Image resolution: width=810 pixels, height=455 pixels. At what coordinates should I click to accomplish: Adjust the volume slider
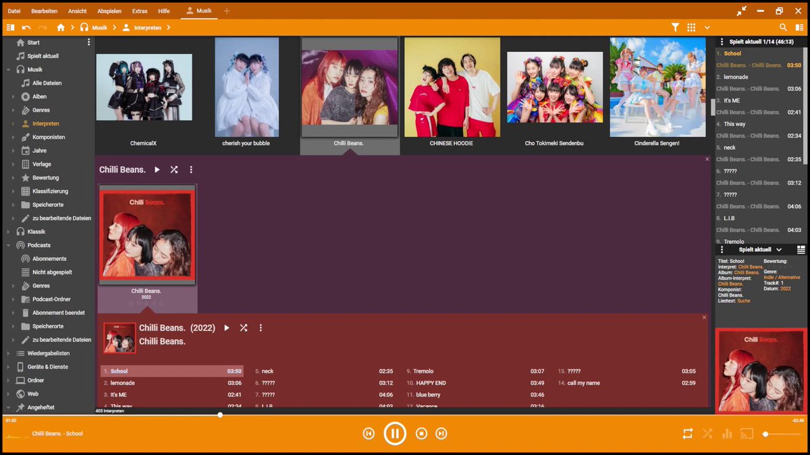[782, 434]
